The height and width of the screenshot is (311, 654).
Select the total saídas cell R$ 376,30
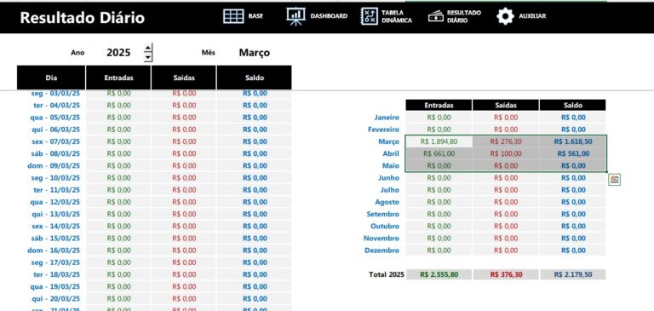click(506, 274)
